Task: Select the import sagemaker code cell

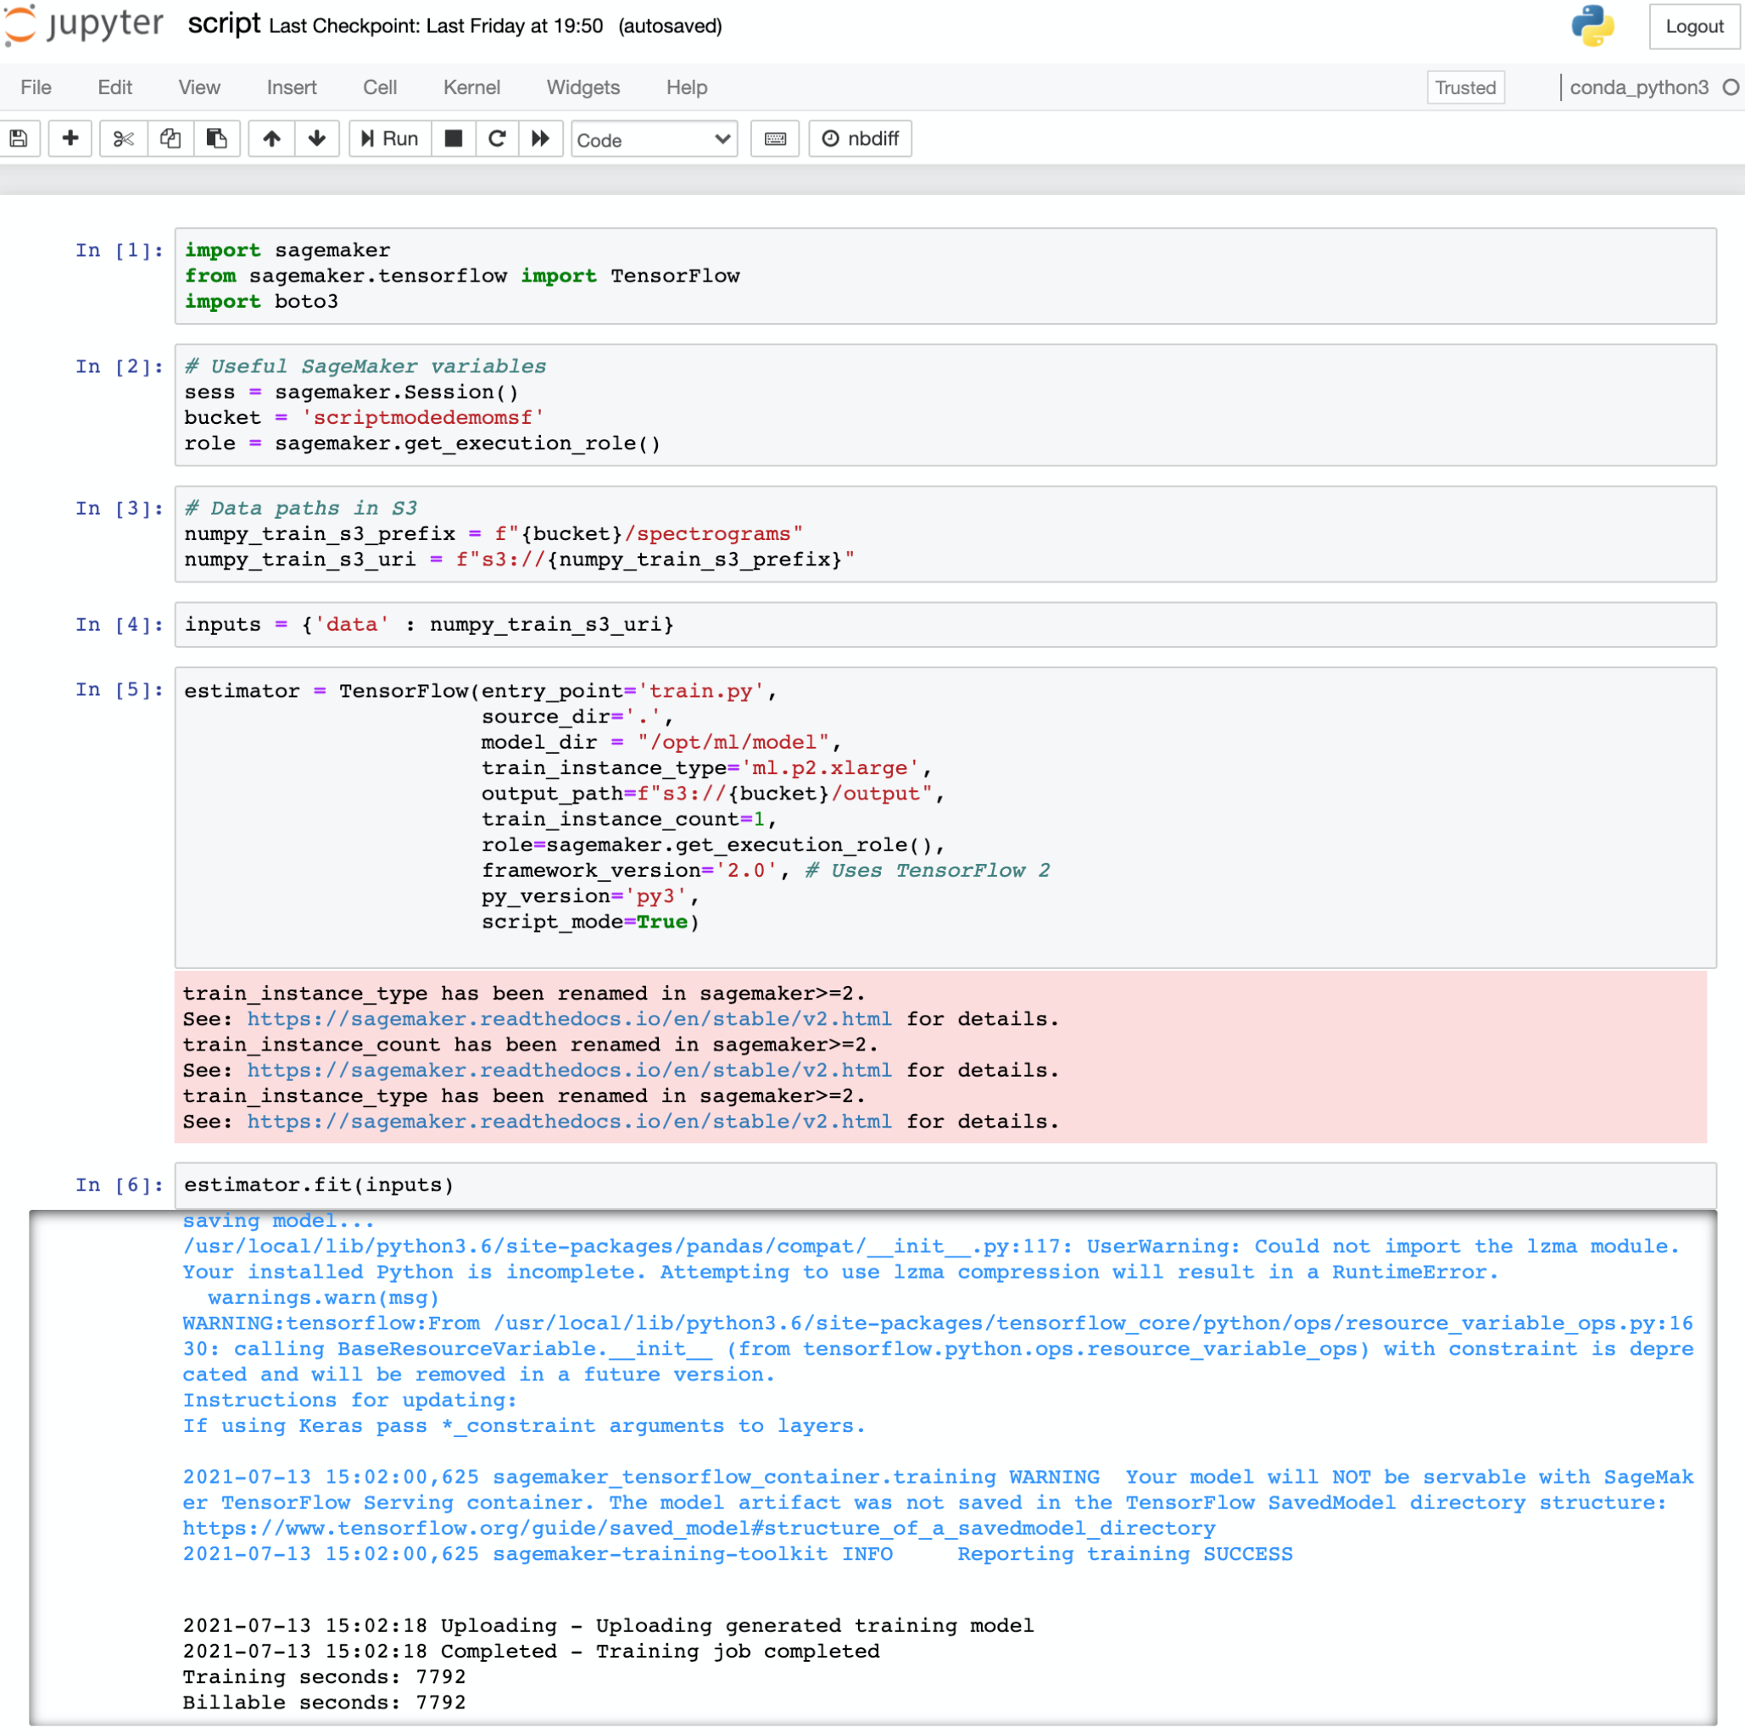Action: click(x=945, y=276)
